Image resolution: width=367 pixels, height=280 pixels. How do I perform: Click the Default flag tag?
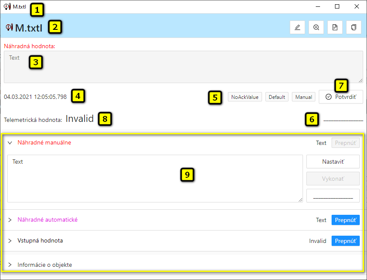coord(277,97)
